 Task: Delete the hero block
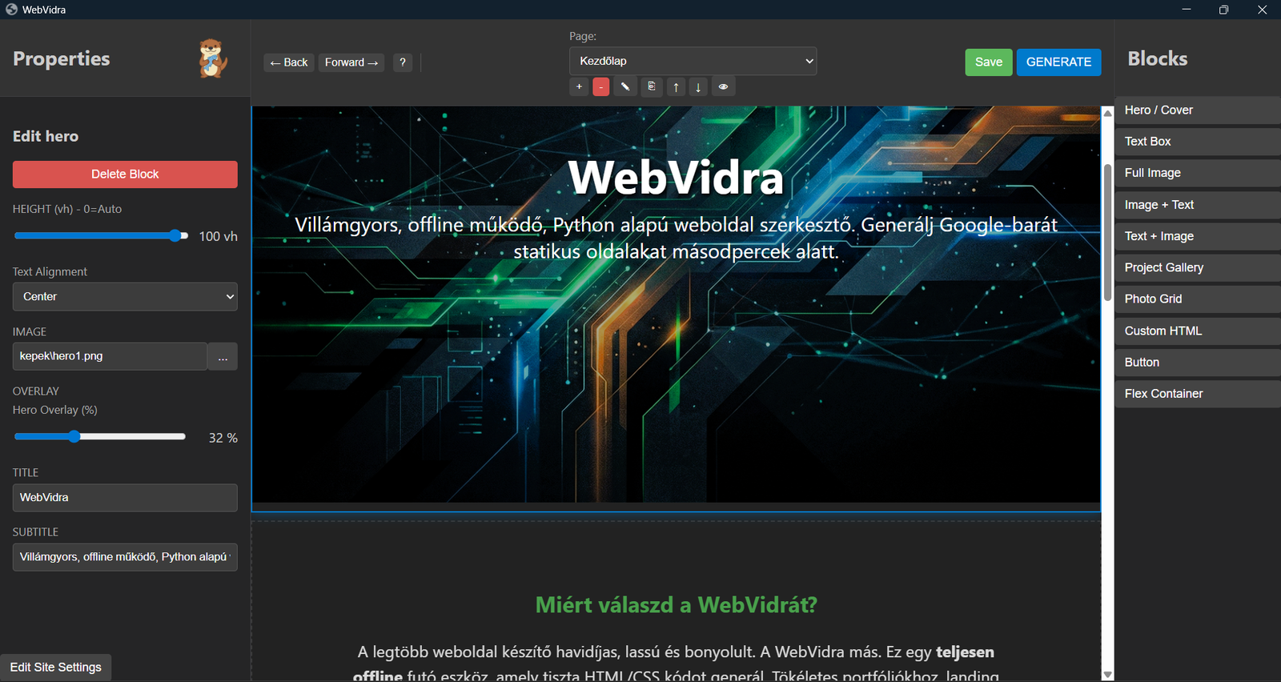pyautogui.click(x=125, y=175)
